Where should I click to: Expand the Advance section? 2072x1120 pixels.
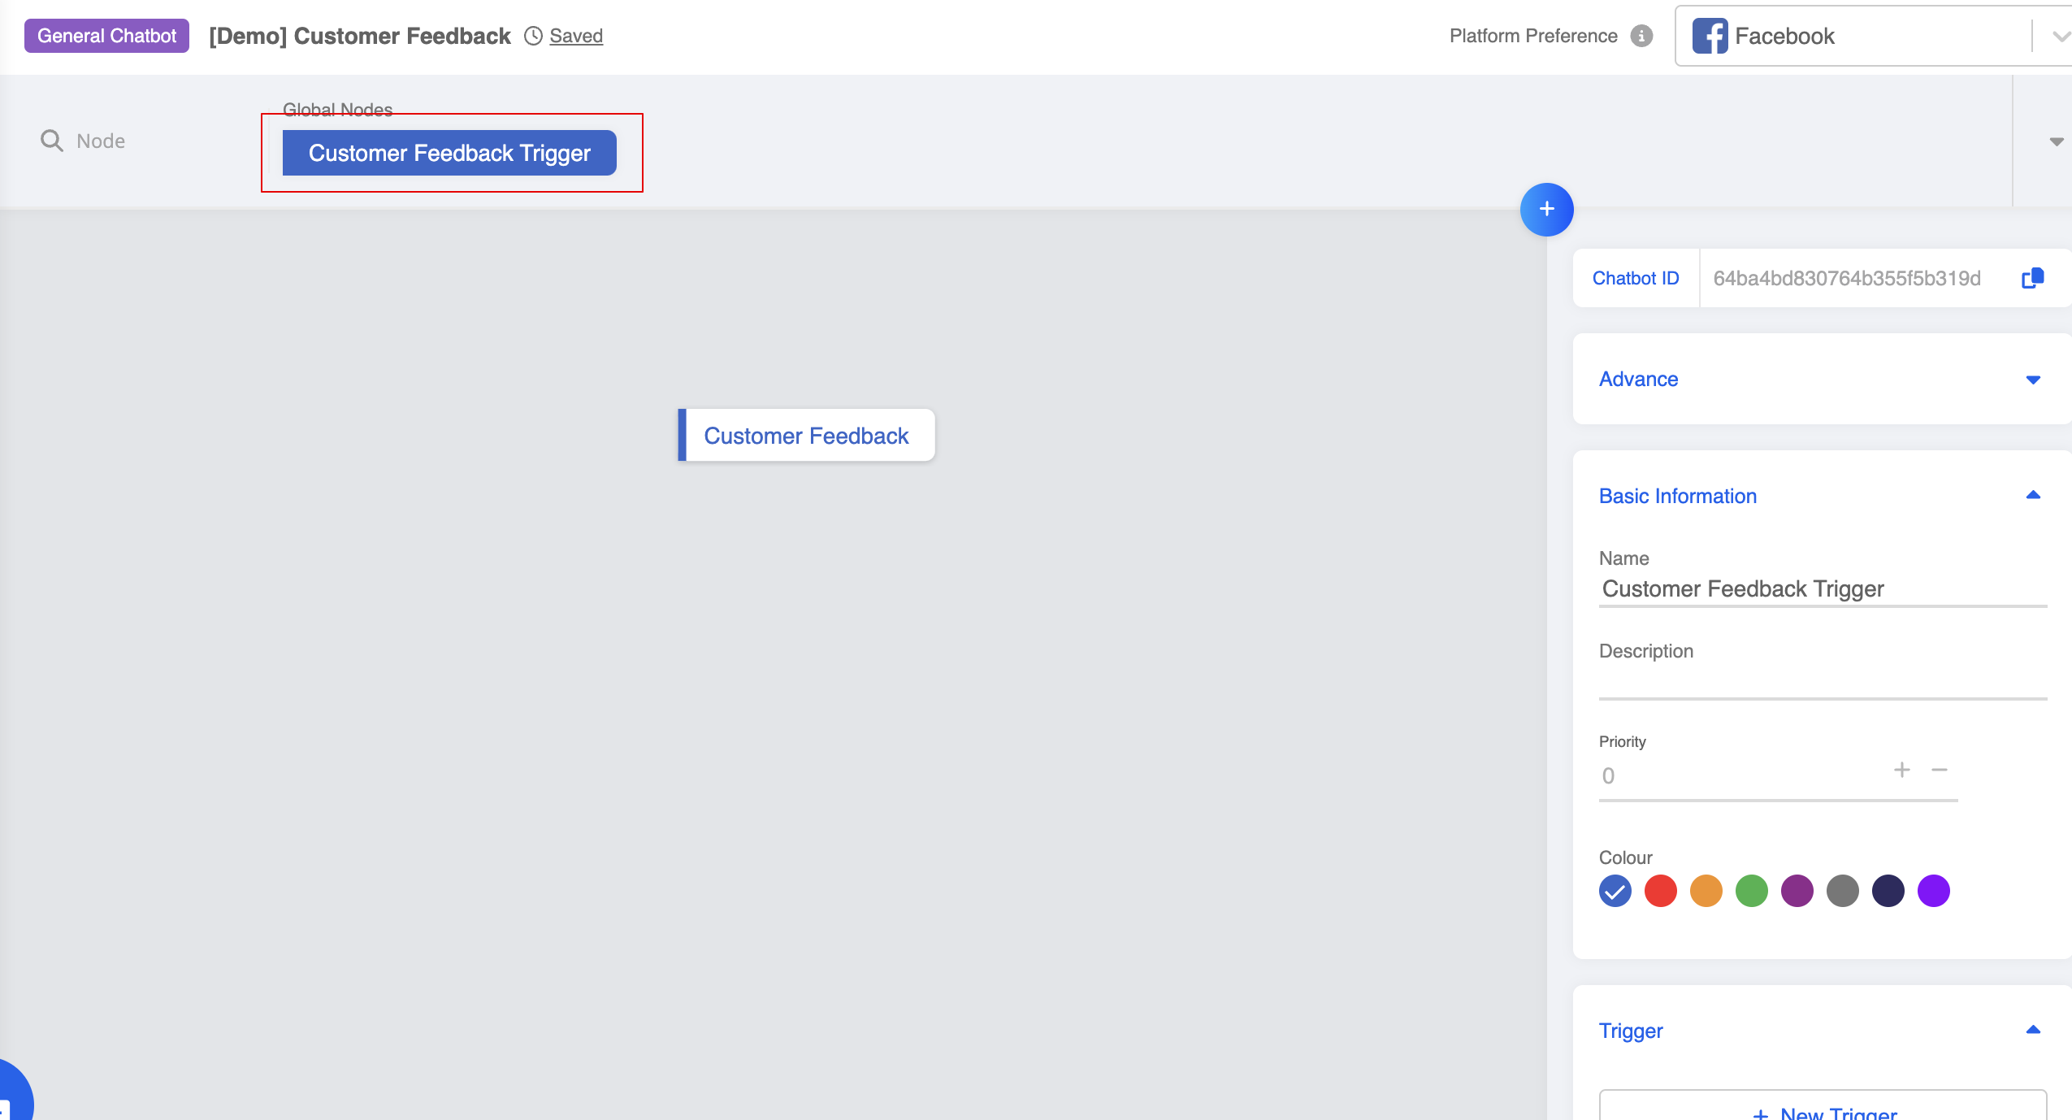click(2032, 380)
